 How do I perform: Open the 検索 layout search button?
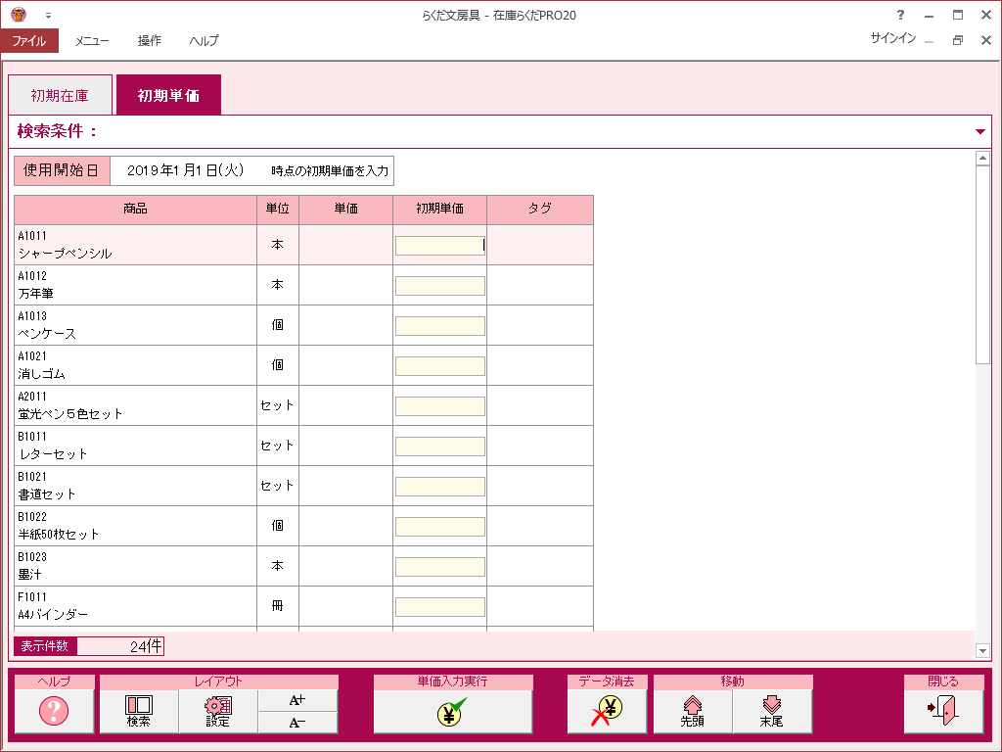point(139,711)
